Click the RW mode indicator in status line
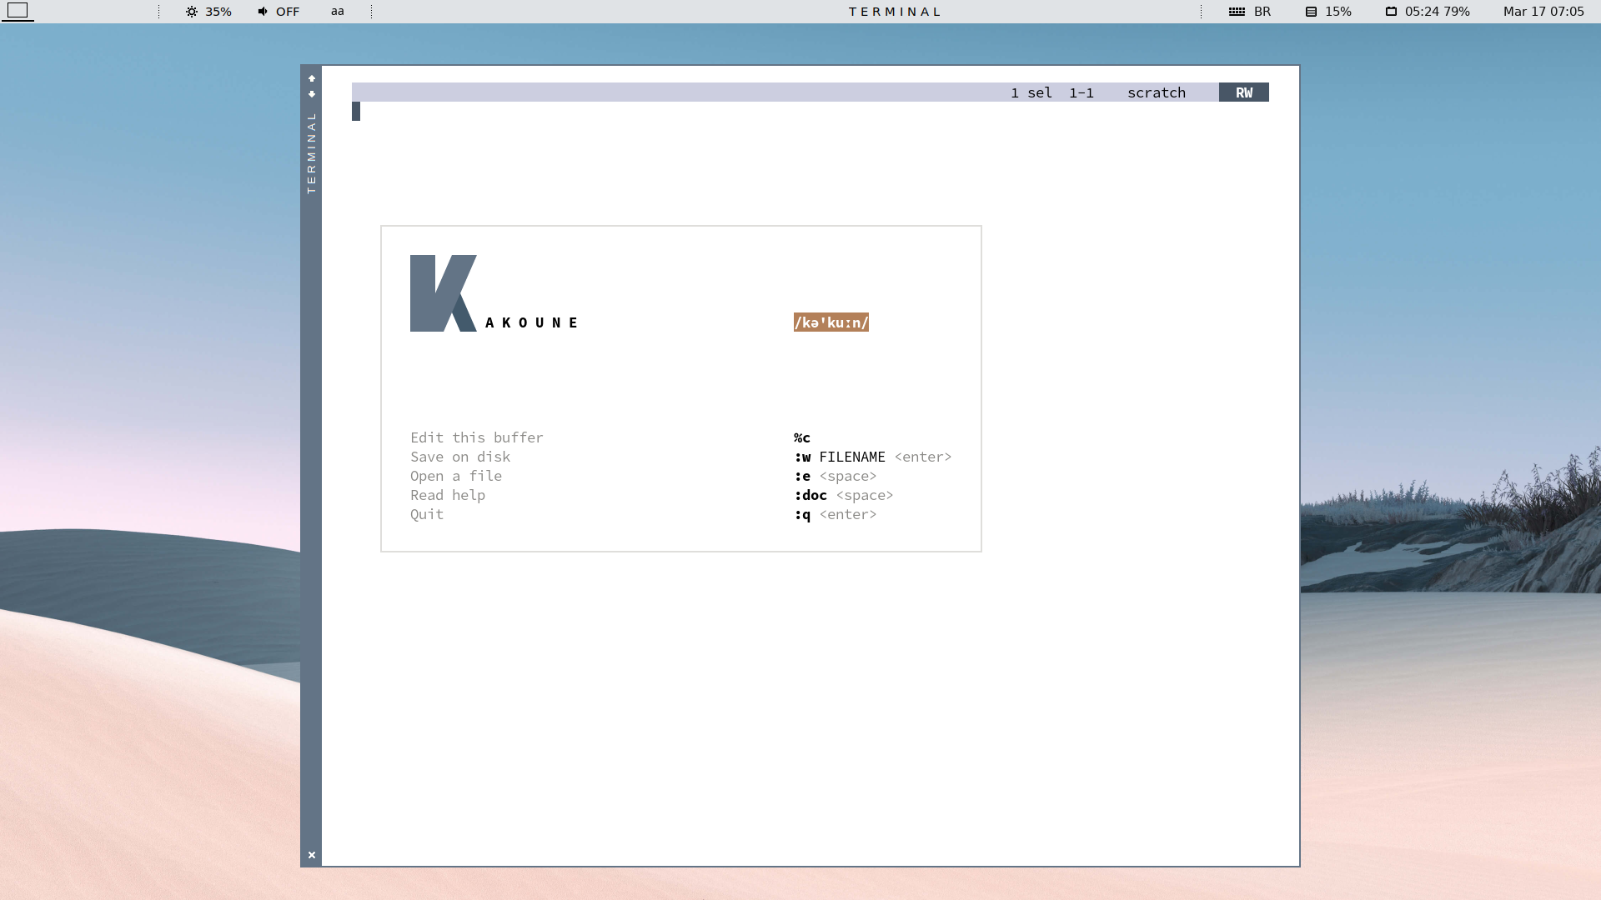The height and width of the screenshot is (900, 1601). 1243,92
